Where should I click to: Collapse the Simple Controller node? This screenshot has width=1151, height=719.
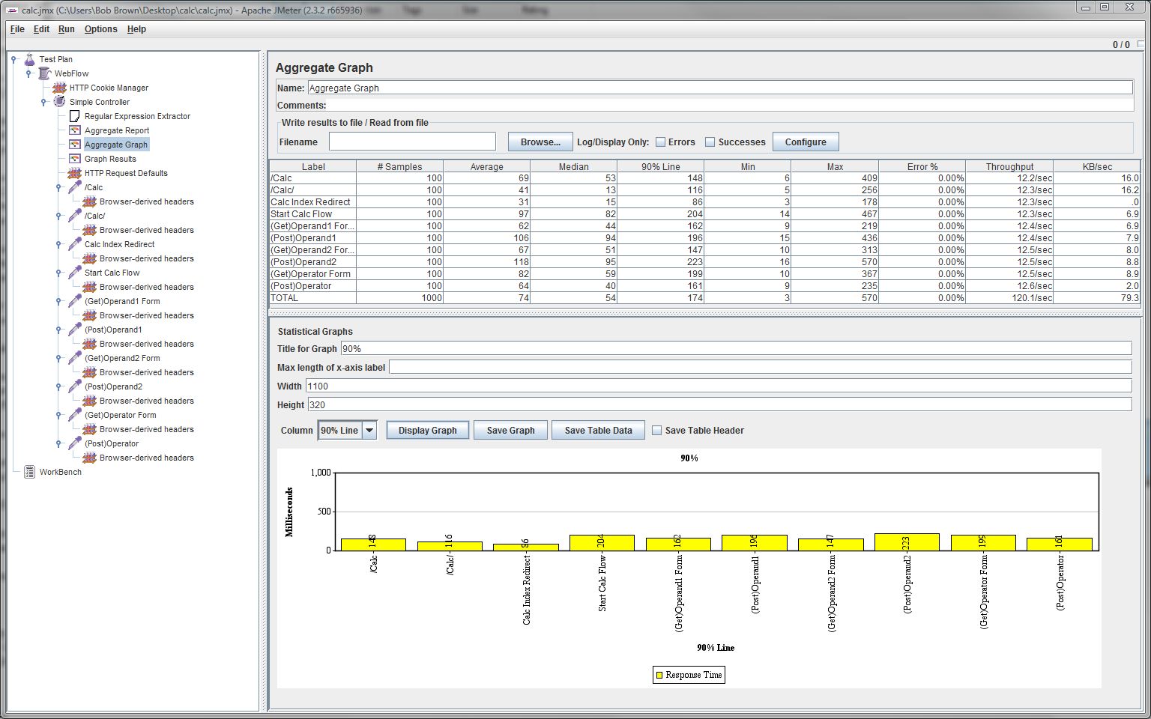coord(43,102)
